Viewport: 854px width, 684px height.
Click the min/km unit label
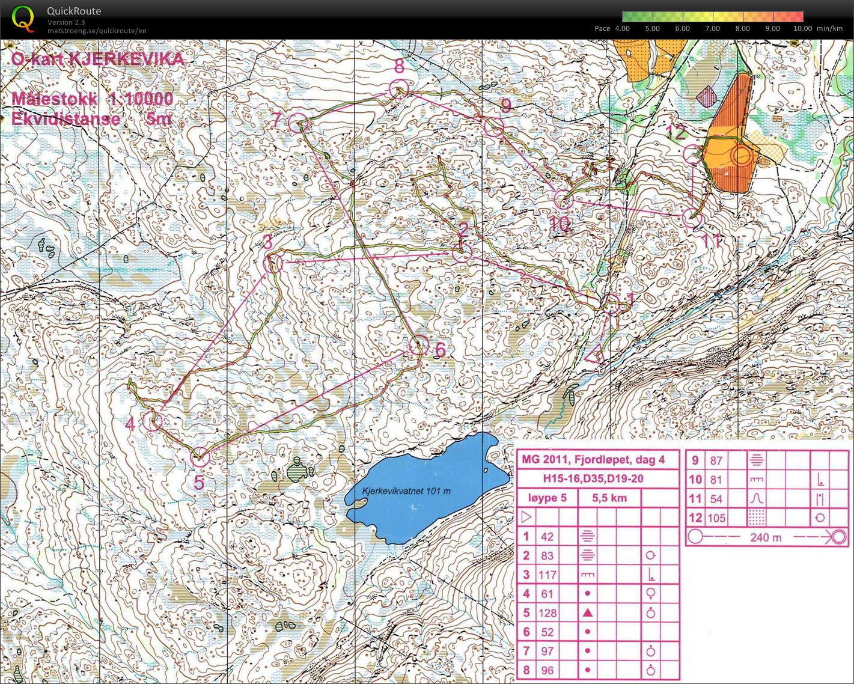829,28
